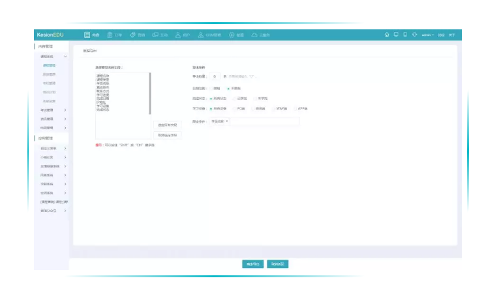Click the export quantity input field
This screenshot has height=289, width=501.
pyautogui.click(x=215, y=77)
